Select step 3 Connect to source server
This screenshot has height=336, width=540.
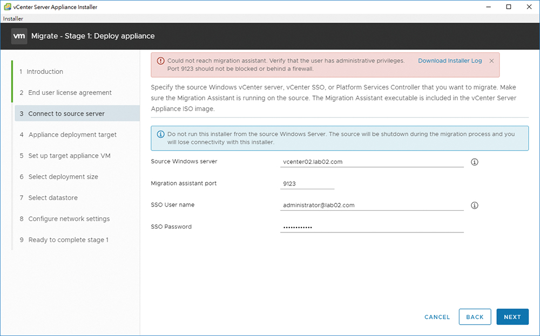coord(77,113)
